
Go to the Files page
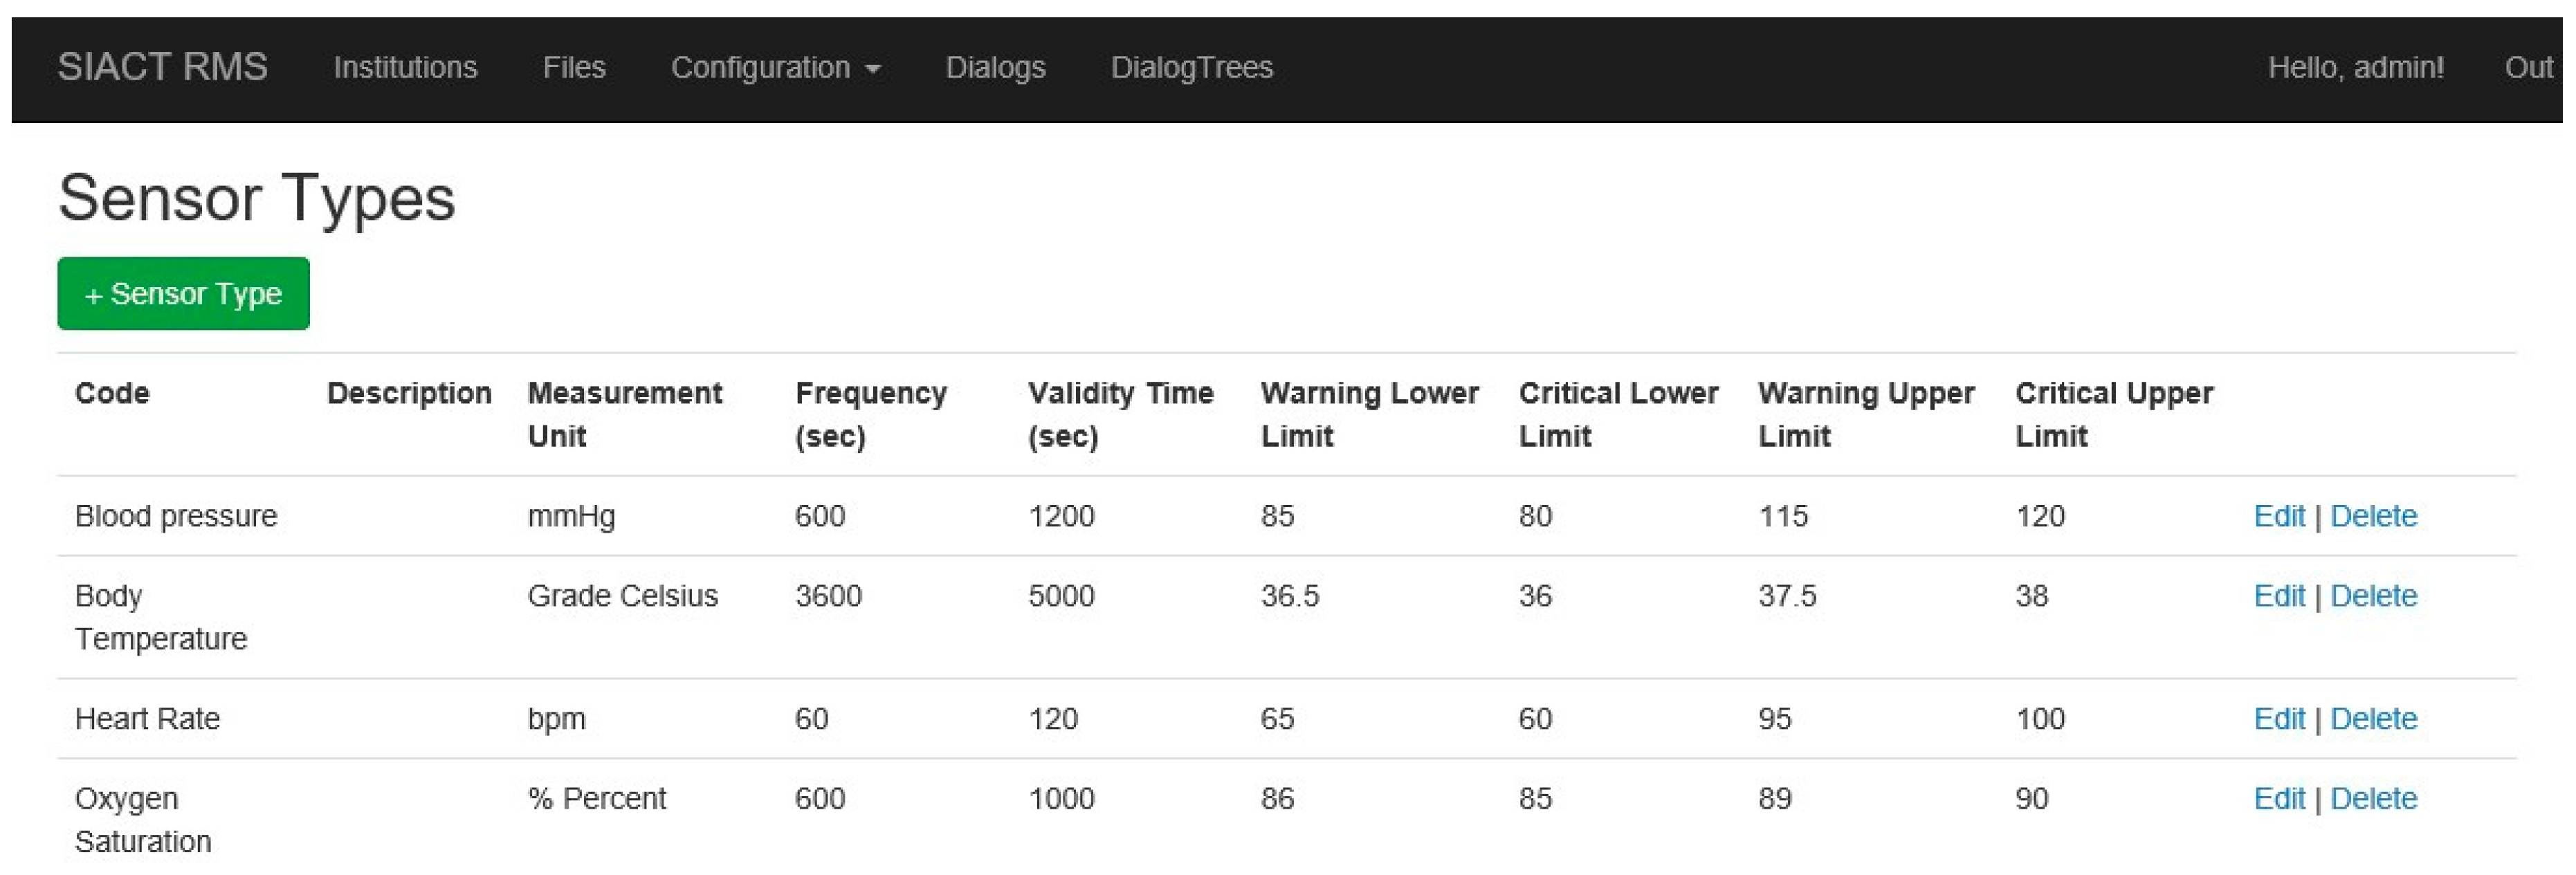574,67
